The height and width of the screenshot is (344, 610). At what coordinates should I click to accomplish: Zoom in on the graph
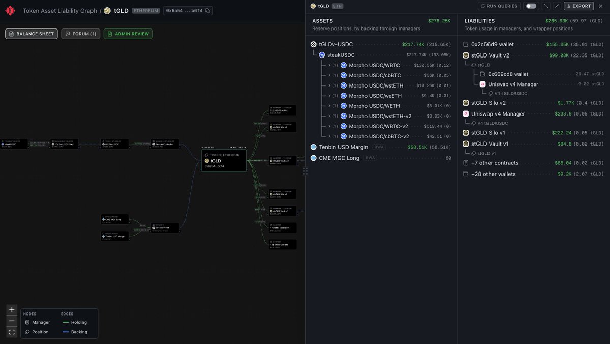pos(12,310)
